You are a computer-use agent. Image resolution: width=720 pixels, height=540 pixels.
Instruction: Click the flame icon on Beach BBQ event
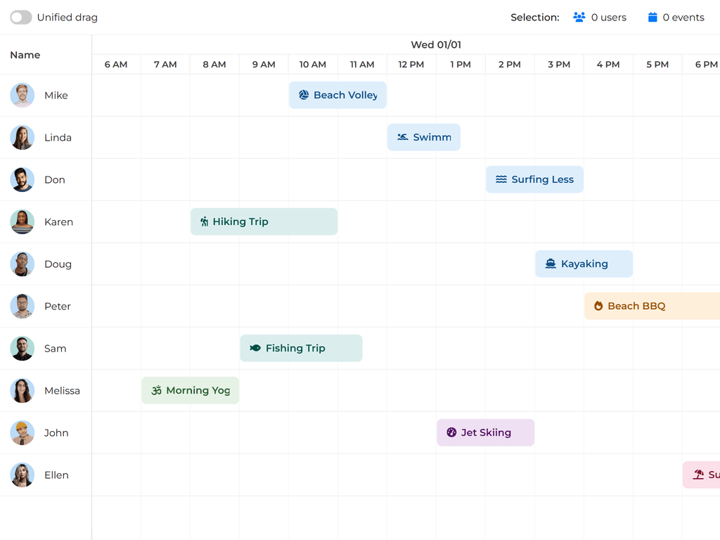pyautogui.click(x=598, y=306)
